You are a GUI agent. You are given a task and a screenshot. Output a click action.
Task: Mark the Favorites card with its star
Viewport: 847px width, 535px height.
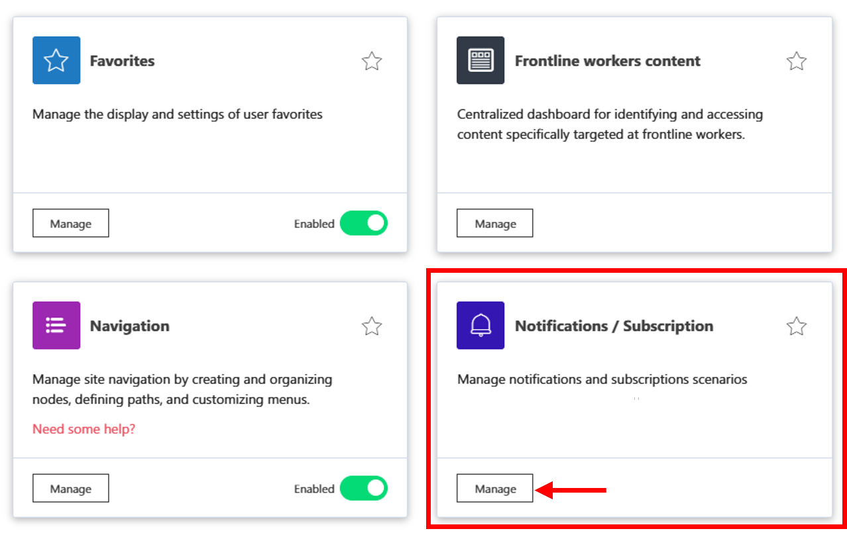pos(372,61)
